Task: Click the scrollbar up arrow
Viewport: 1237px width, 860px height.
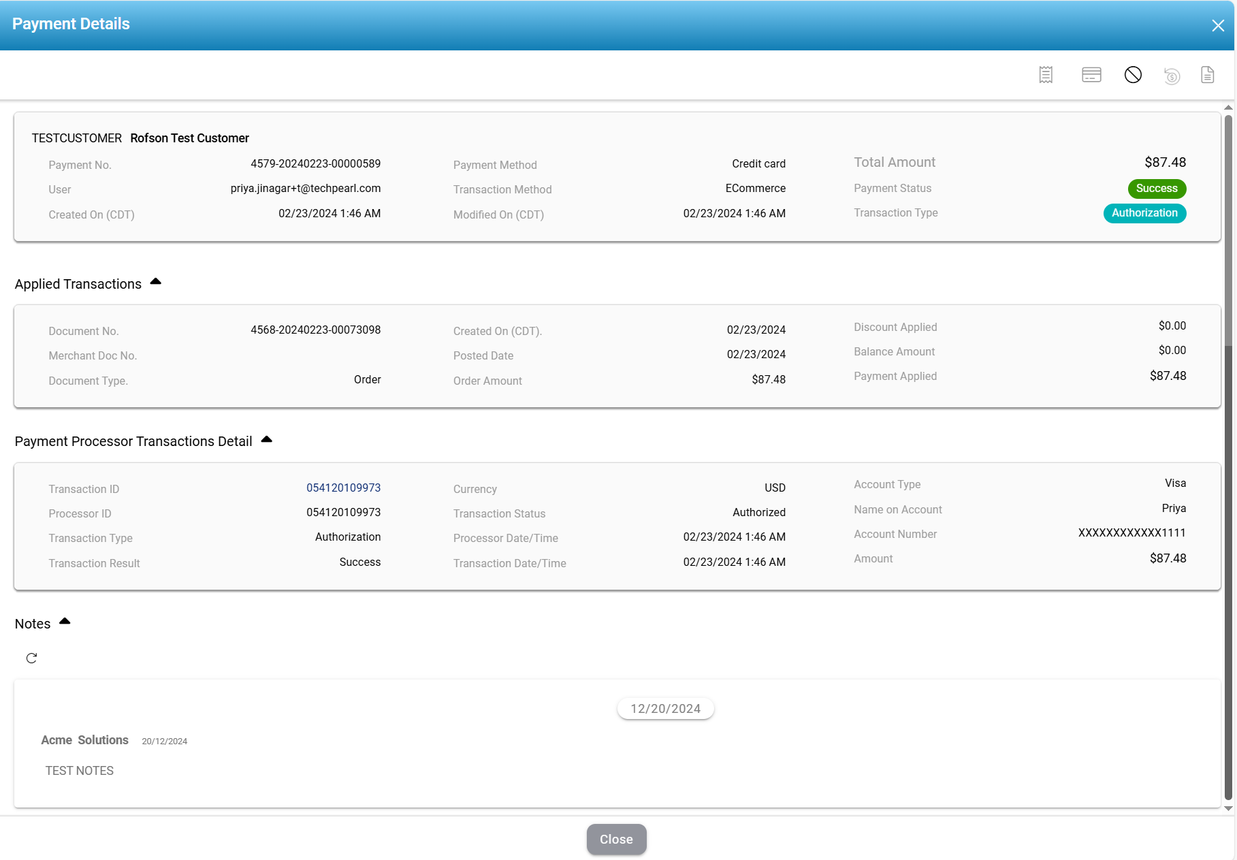Action: click(1228, 108)
